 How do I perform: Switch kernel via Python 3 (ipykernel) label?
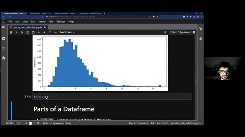pyautogui.click(x=180, y=32)
